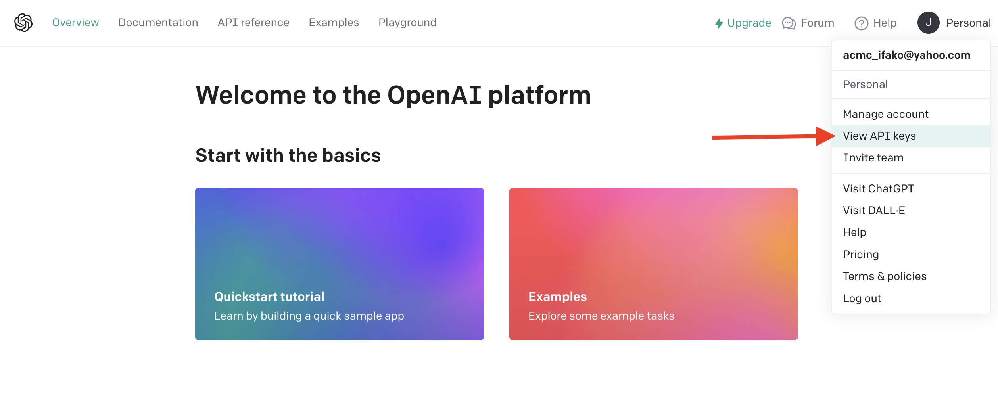Open the API reference tab
Screen dimensions: 998x393
tap(253, 23)
